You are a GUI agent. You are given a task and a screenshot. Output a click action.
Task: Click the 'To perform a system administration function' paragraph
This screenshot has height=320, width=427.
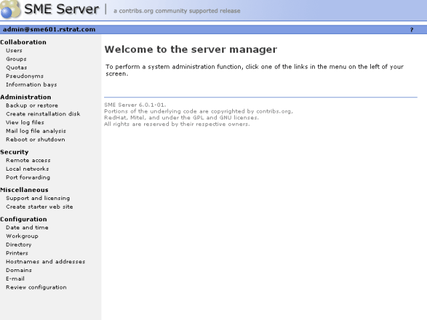tap(255, 70)
